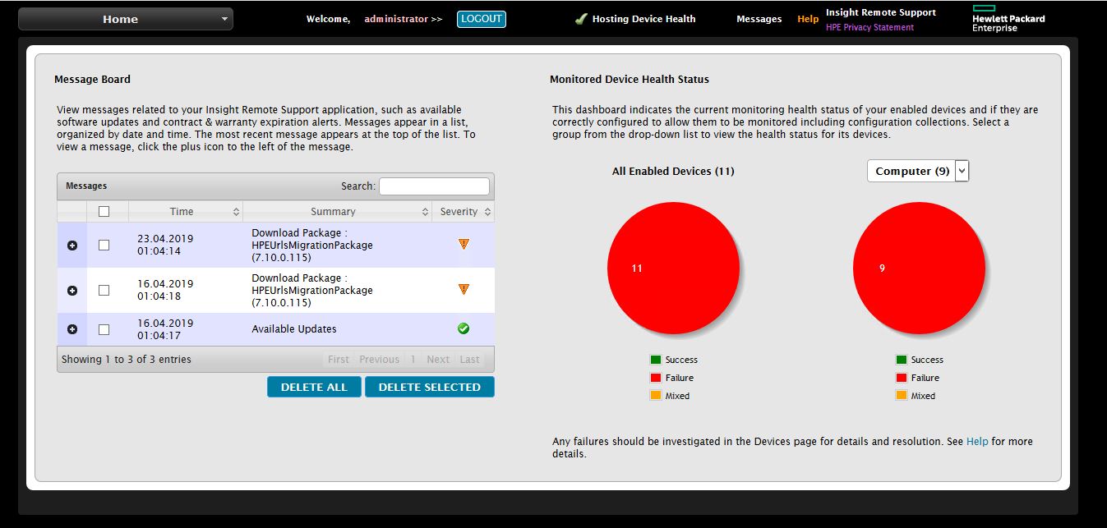
Task: Open the Help menu in the top bar
Action: click(808, 19)
